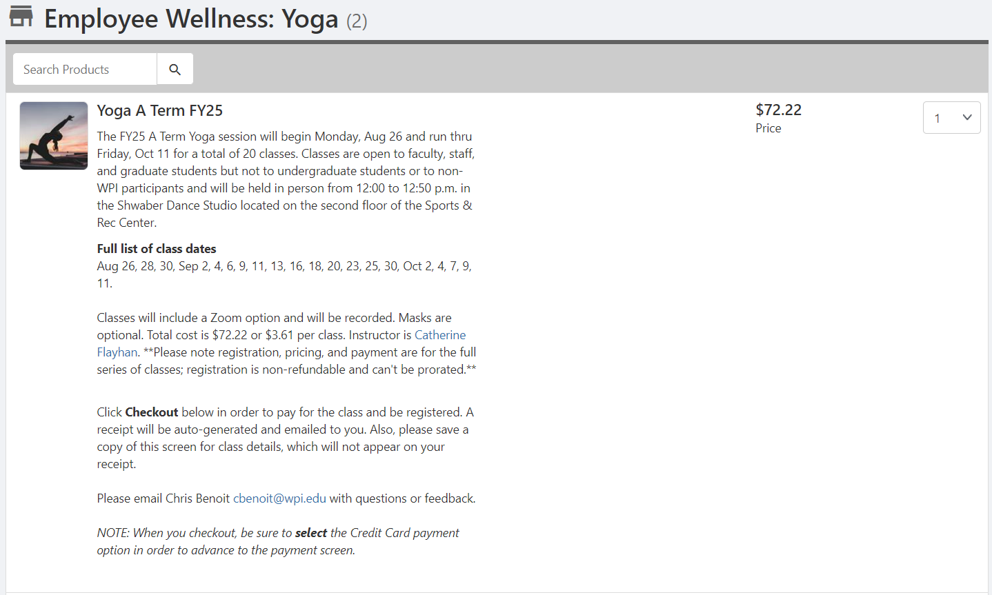Click the Chris Benoit name text

[x=198, y=498]
